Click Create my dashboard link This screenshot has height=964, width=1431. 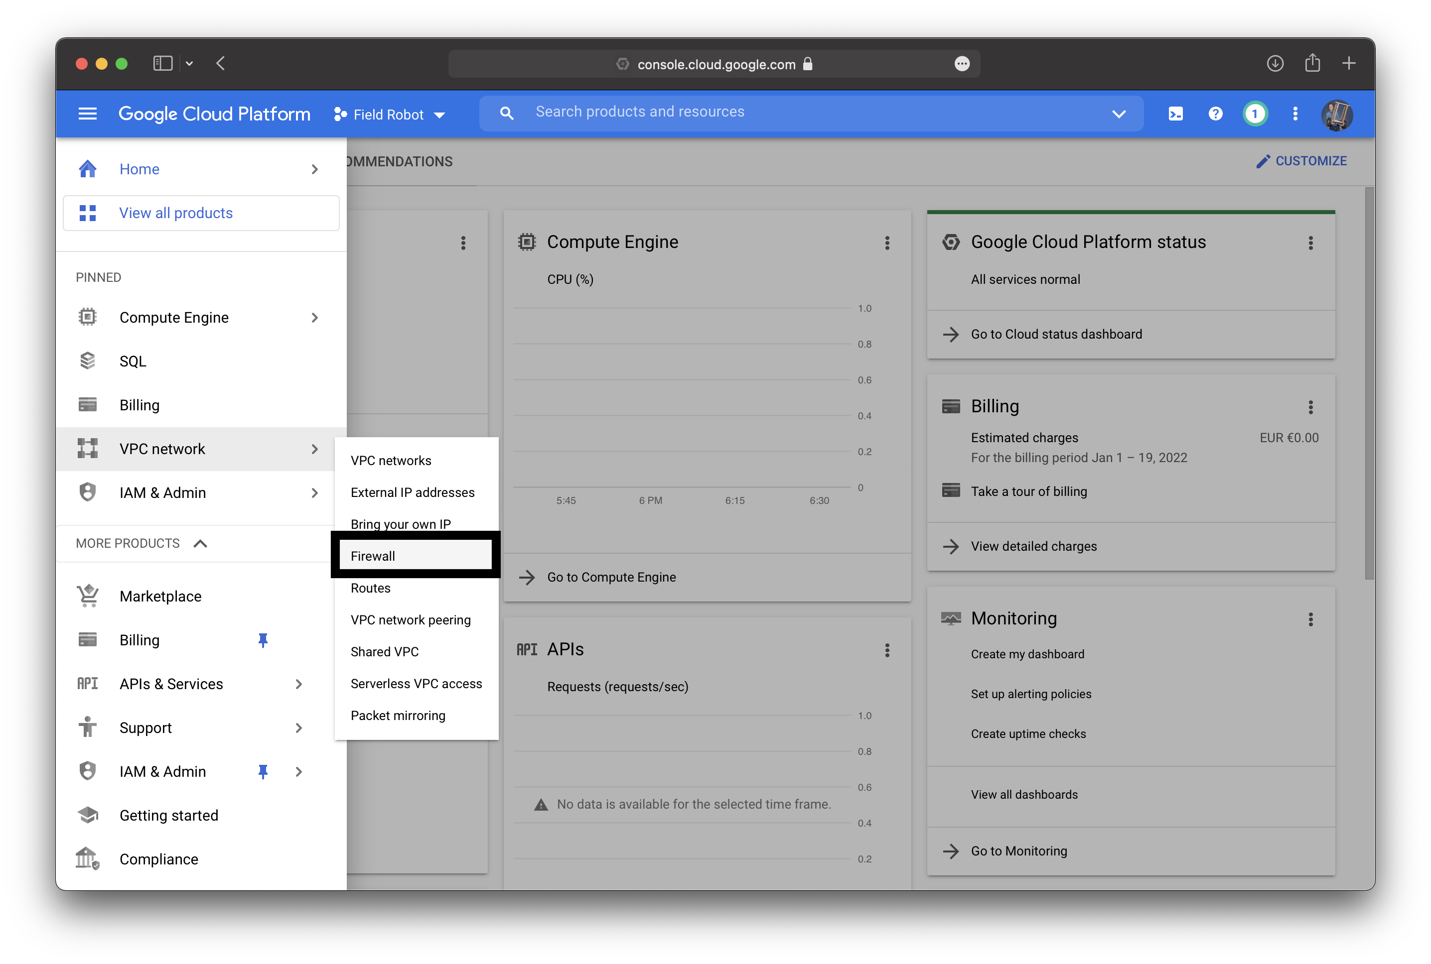click(x=1027, y=654)
